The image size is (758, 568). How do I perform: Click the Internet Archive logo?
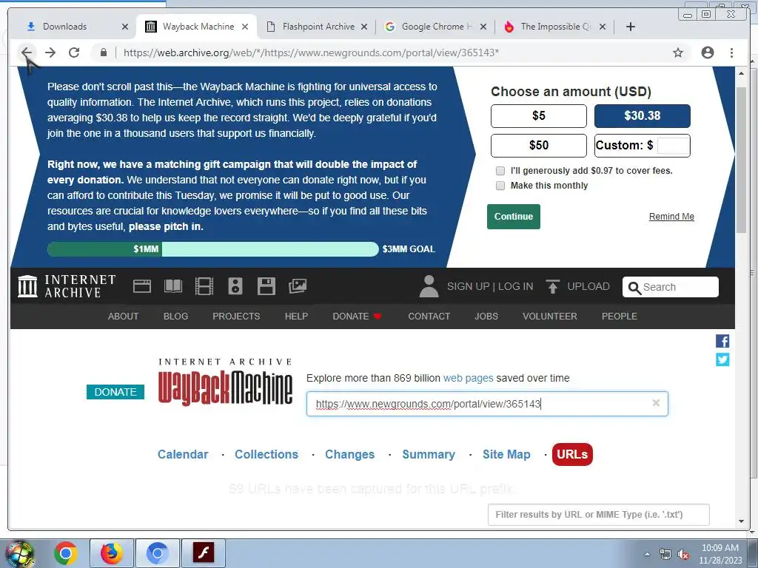pyautogui.click(x=67, y=286)
